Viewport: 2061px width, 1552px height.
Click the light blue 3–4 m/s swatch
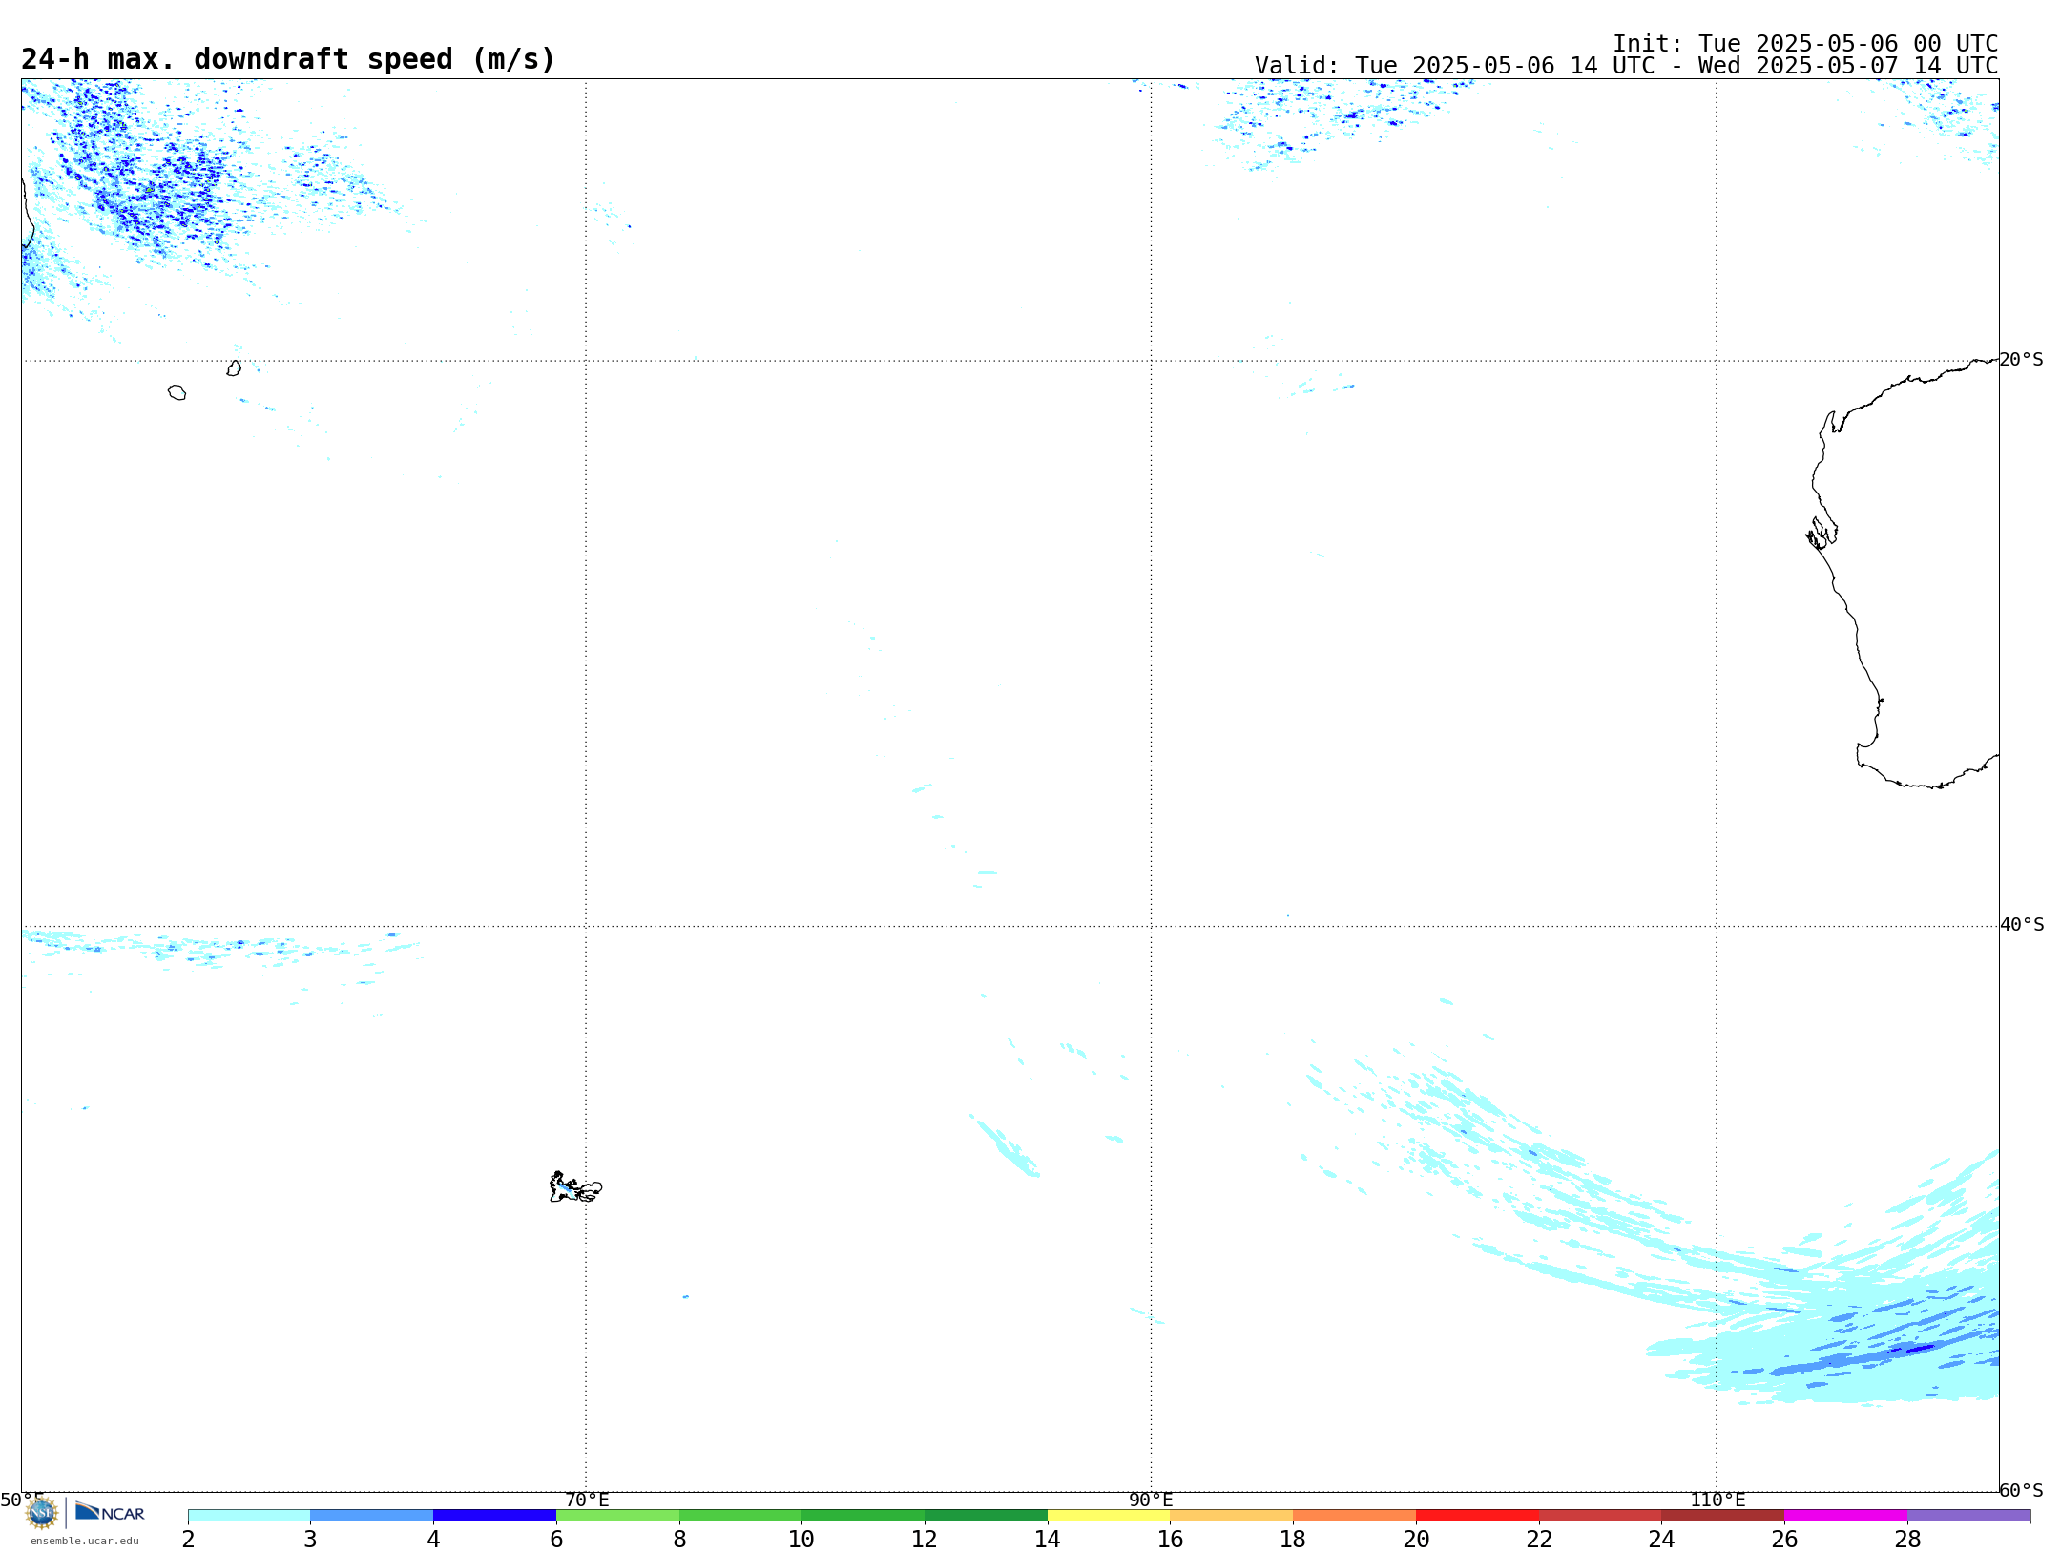click(x=372, y=1516)
